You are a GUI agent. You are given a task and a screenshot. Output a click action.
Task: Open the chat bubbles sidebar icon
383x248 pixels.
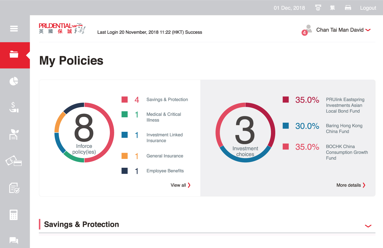tap(14, 240)
